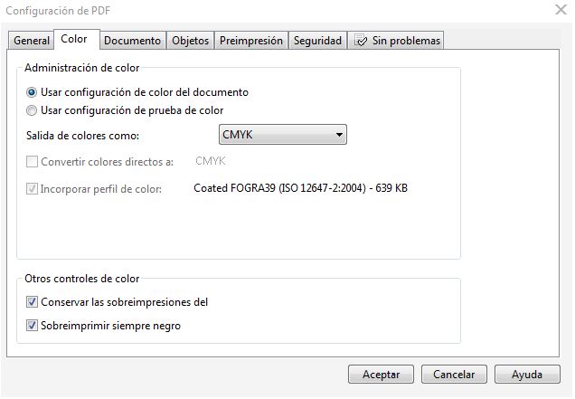The image size is (575, 399).
Task: Toggle Incorporar perfil de color checkbox
Action: point(32,189)
